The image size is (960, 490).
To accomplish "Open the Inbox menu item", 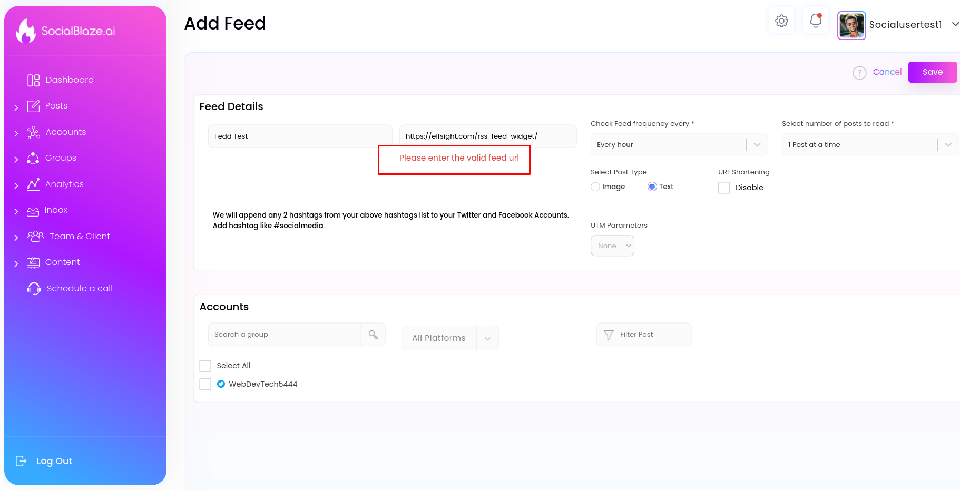I will pyautogui.click(x=56, y=210).
